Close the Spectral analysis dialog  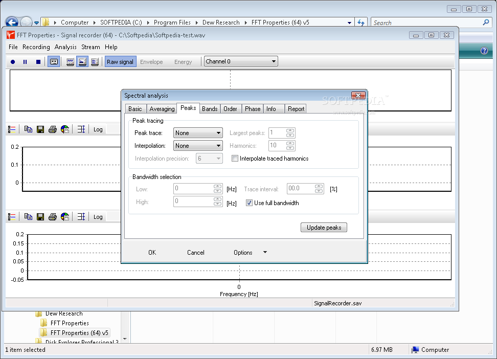(358, 96)
